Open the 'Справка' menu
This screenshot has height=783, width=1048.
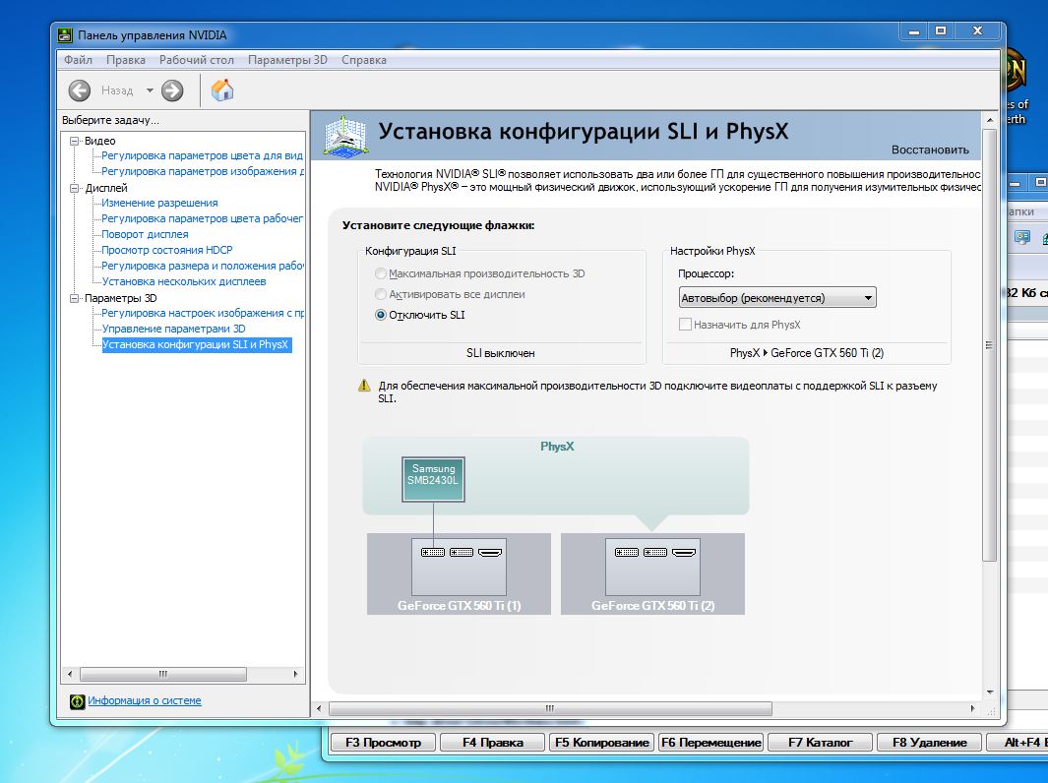click(363, 59)
